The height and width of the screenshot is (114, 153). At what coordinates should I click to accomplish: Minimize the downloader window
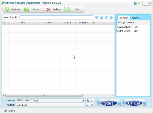point(144,3)
